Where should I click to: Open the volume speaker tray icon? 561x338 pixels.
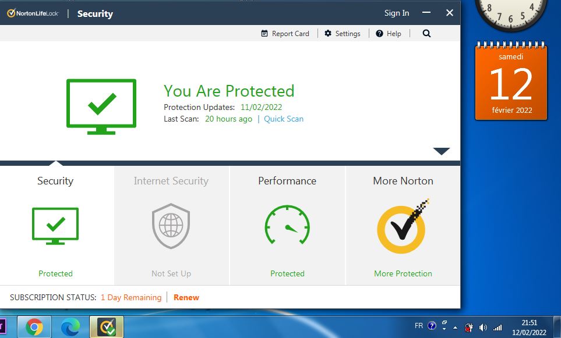coord(483,328)
